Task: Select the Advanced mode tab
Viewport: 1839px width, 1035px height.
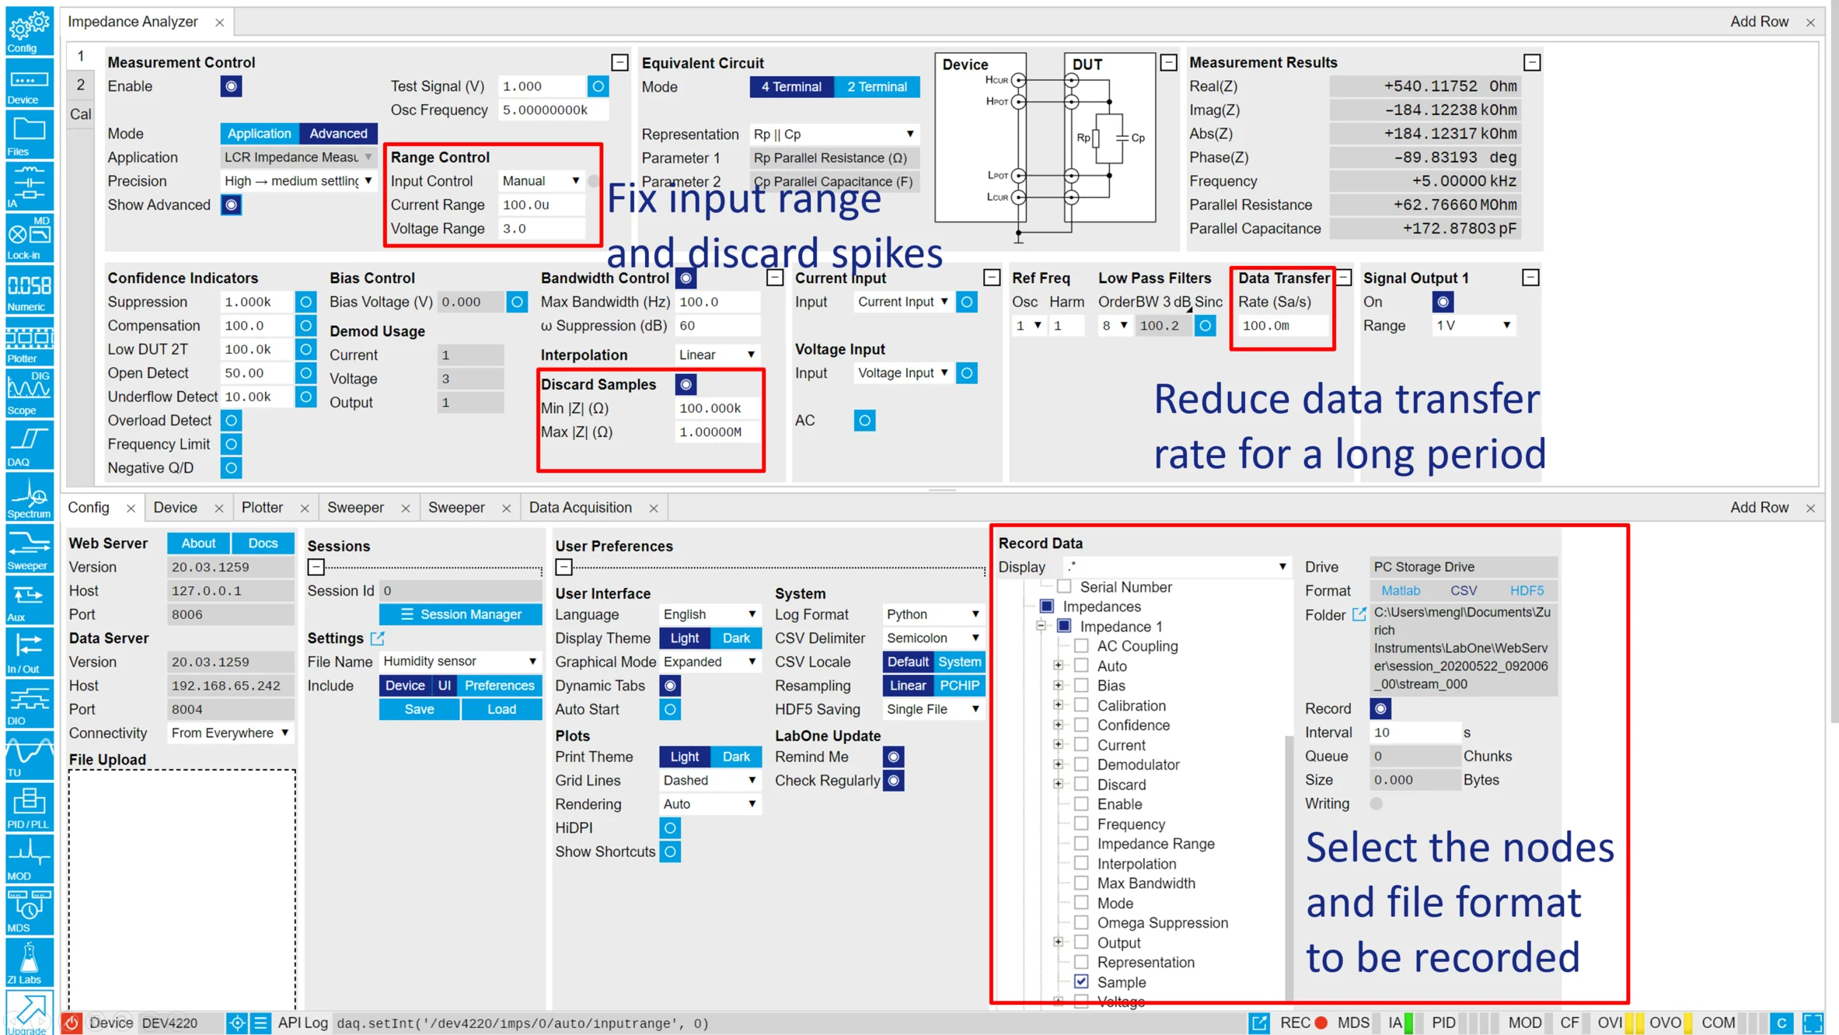Action: coord(338,134)
